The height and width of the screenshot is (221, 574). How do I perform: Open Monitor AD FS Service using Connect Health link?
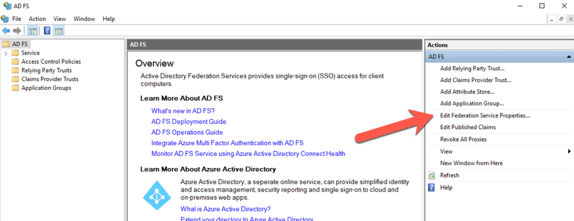click(248, 153)
